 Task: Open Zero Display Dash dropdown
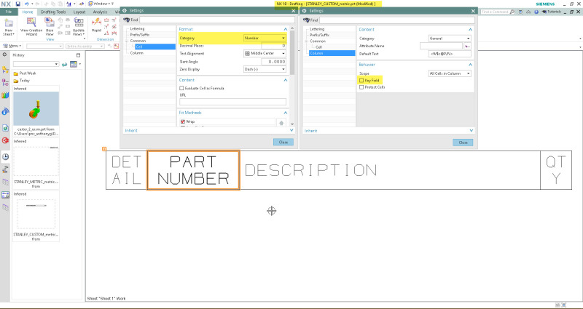click(265, 69)
